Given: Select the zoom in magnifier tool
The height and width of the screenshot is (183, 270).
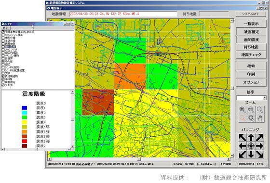Looking at the screenshot, I should click(243, 110).
